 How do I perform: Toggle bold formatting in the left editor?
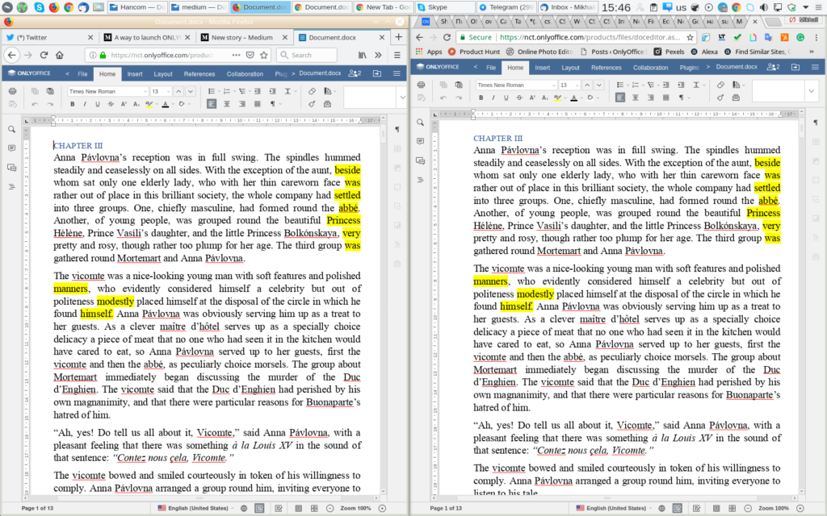72,104
